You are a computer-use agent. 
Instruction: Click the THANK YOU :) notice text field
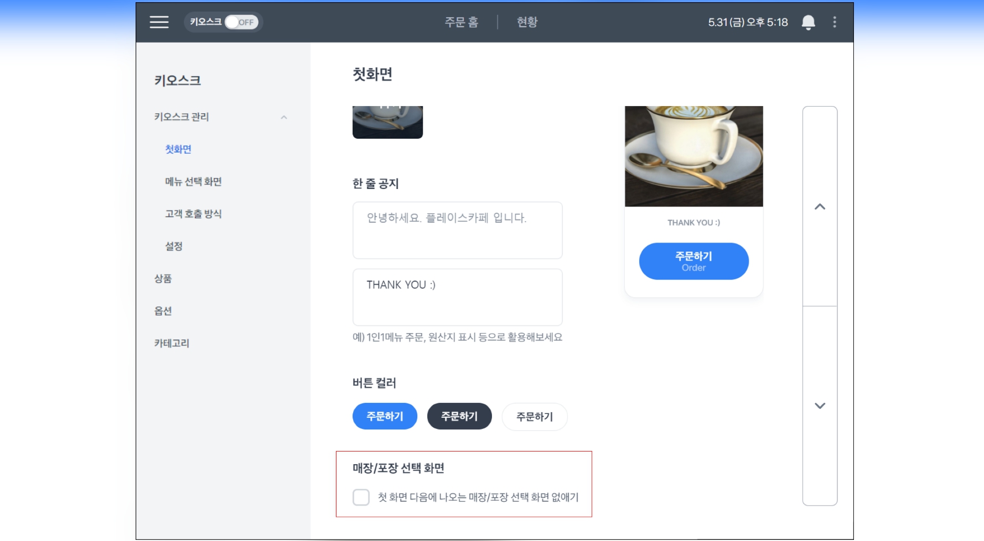click(457, 297)
